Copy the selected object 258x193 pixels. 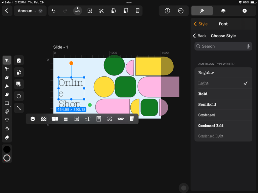point(114,11)
